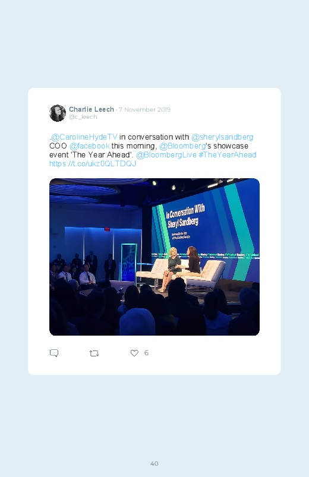The width and height of the screenshot is (309, 477).
Task: Open the @CarolineHydeTV mention
Action: point(84,137)
